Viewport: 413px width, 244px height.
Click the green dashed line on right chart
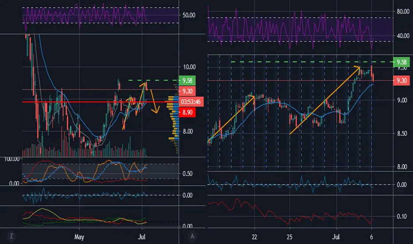pyautogui.click(x=312, y=62)
